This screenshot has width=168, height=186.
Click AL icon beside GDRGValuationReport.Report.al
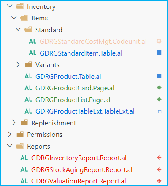point(24,181)
